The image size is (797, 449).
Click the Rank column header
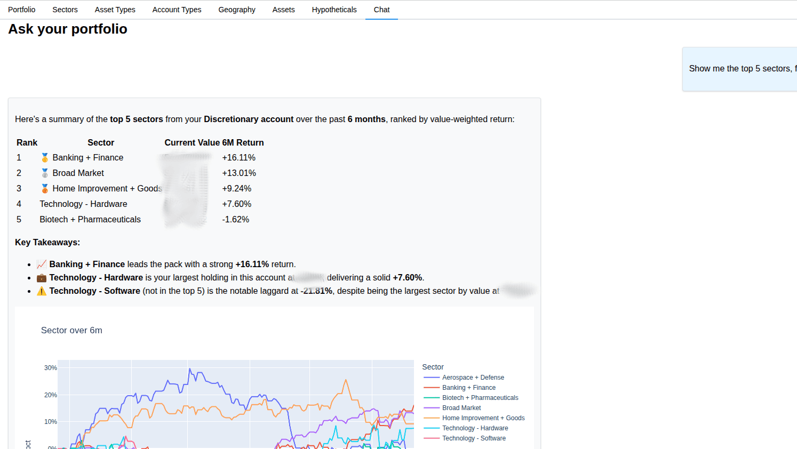[x=27, y=143]
